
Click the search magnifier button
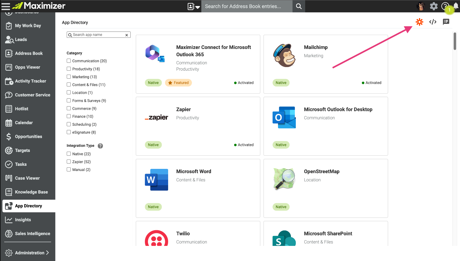coord(299,6)
